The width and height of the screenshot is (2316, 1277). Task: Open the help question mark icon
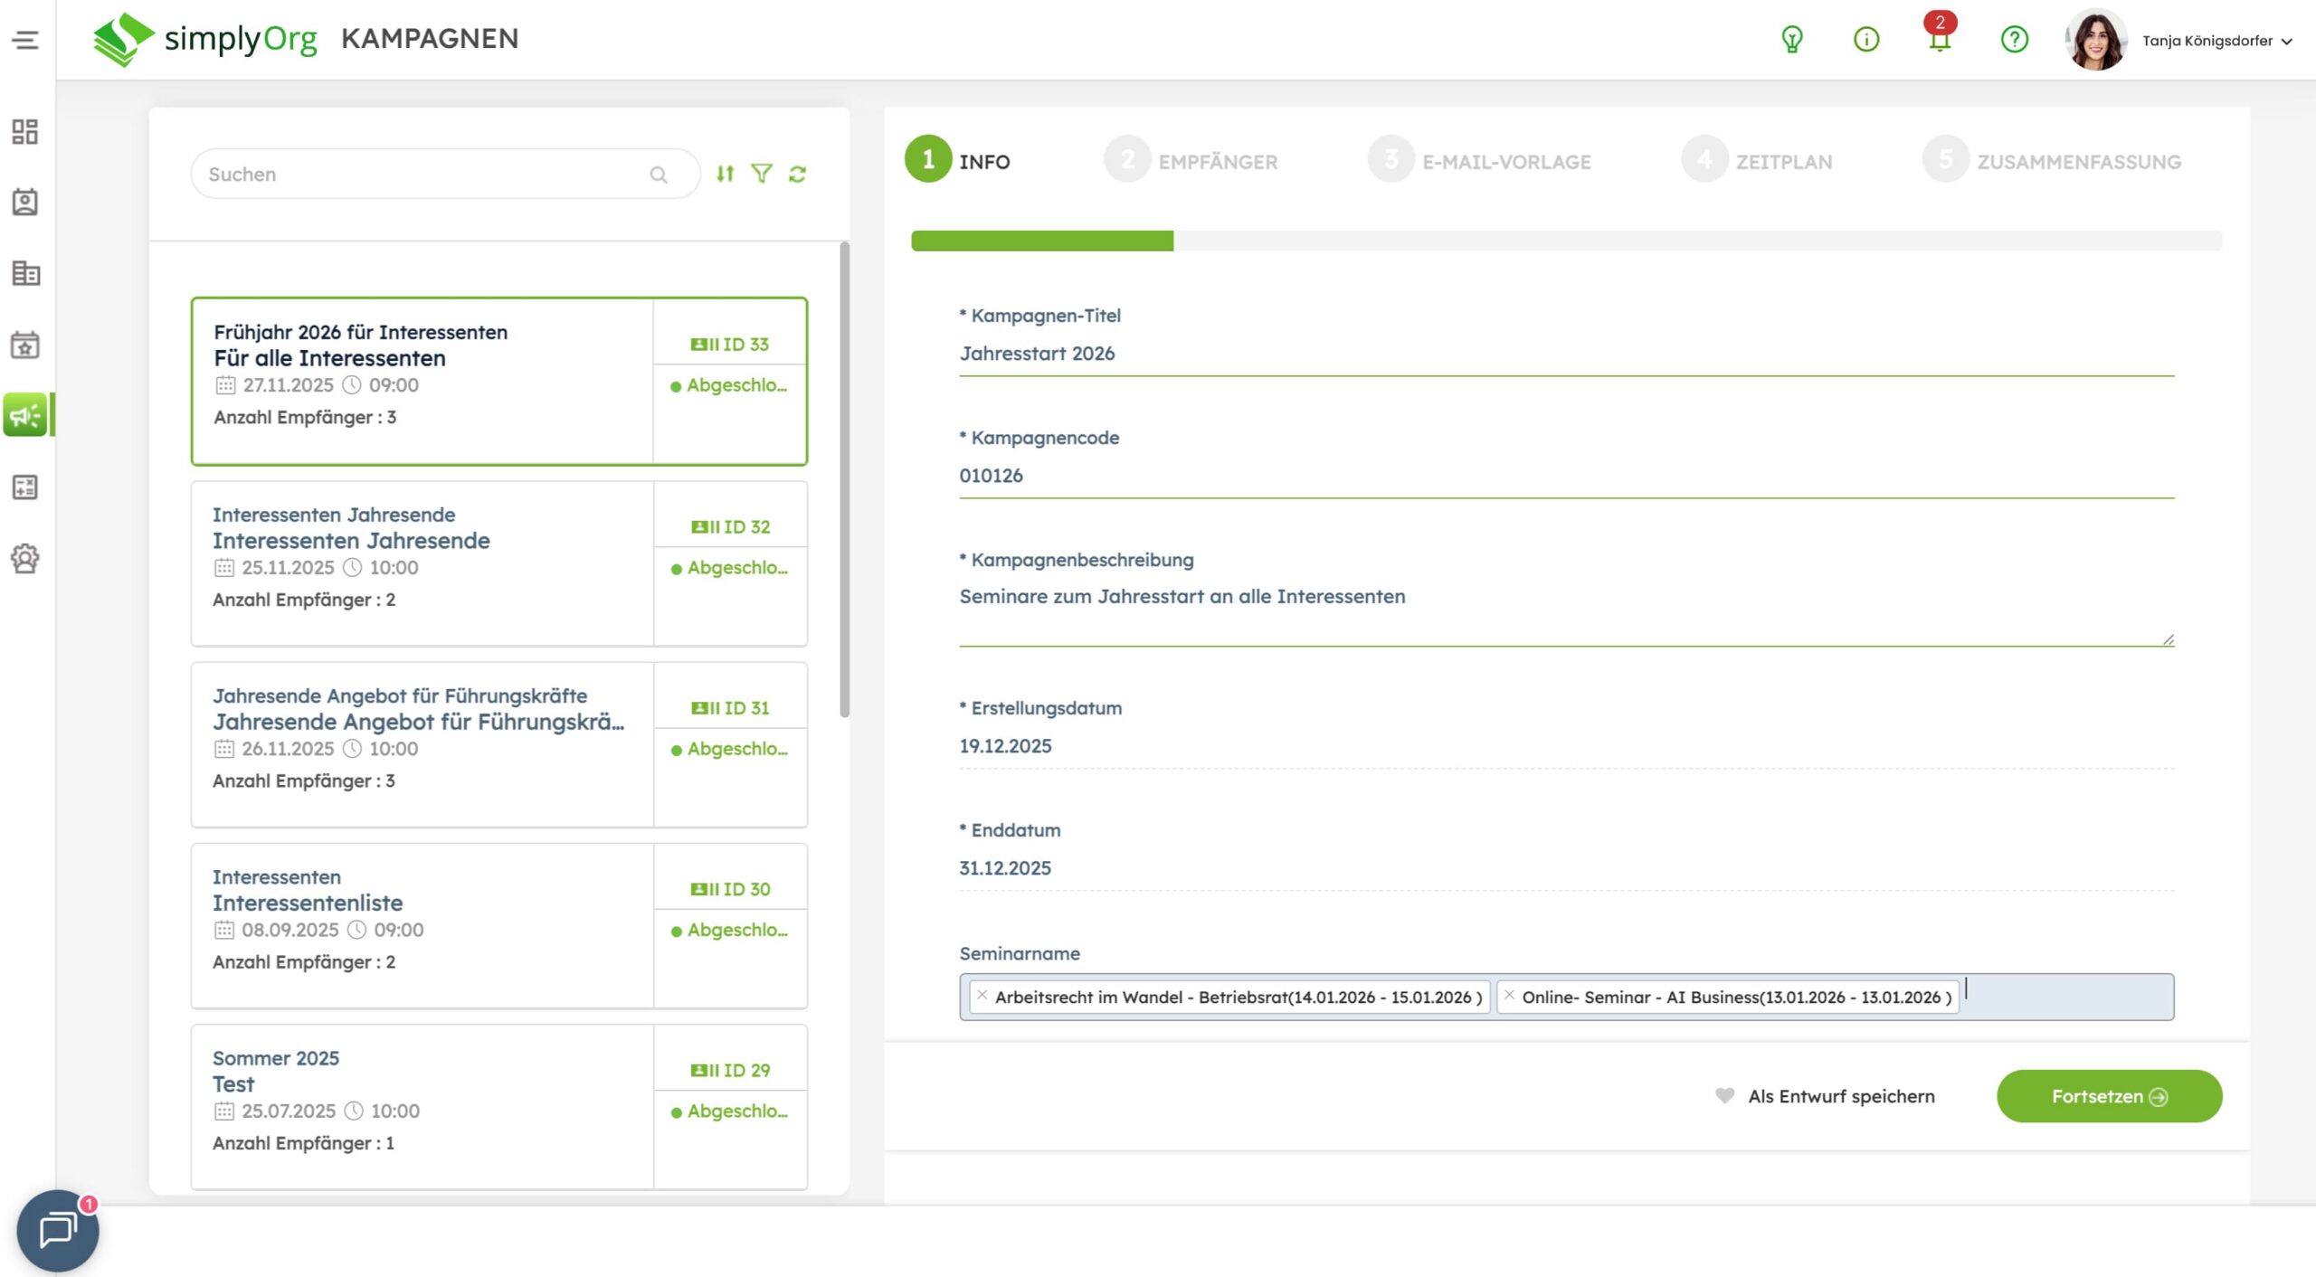coord(2014,39)
